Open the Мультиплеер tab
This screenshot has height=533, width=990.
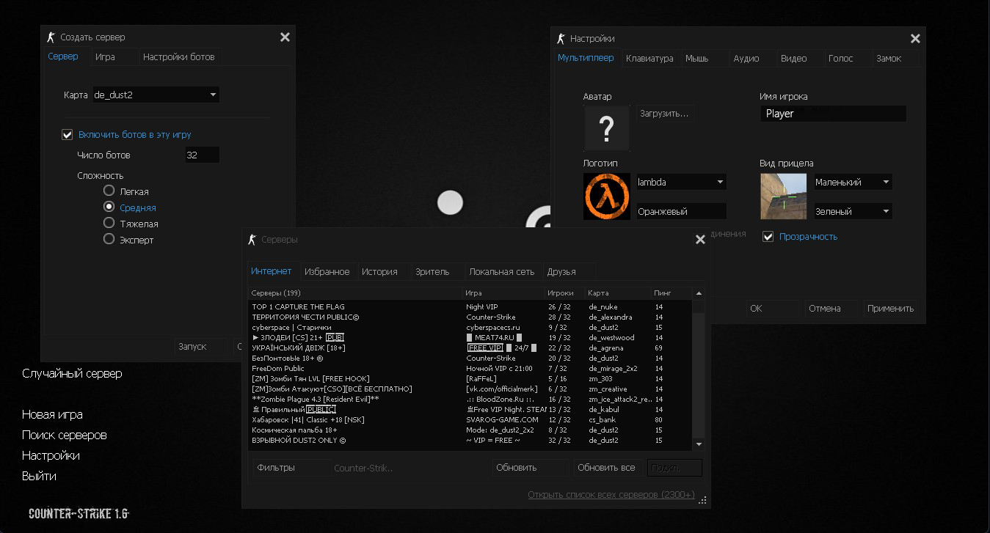586,58
